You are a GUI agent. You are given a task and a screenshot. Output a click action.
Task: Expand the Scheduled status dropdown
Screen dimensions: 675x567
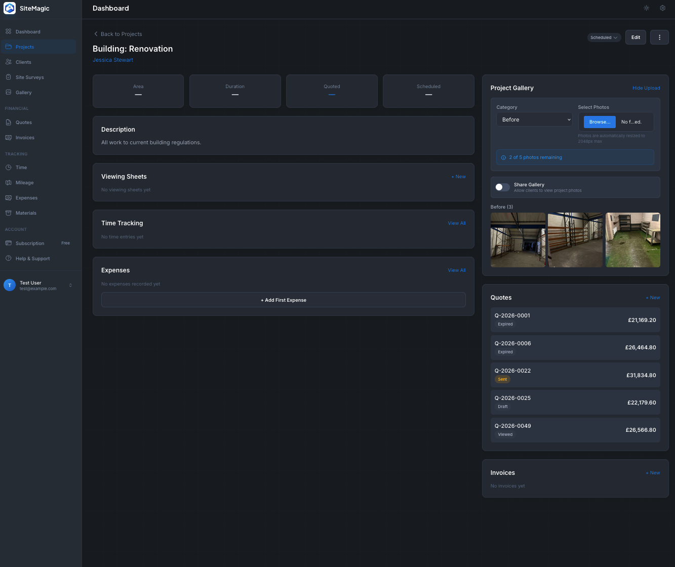(x=604, y=37)
